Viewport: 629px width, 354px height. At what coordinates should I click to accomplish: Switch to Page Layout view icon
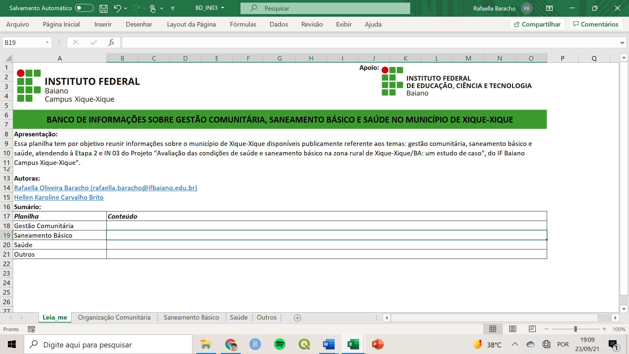[x=513, y=329]
